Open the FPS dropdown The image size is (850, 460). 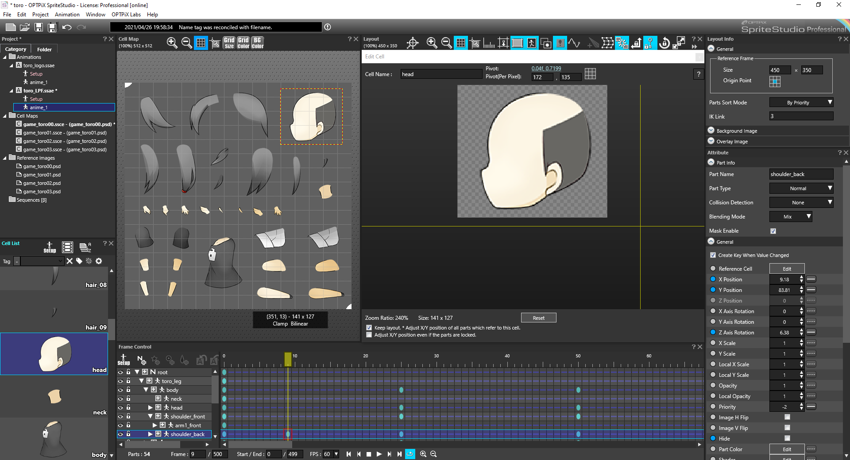336,454
